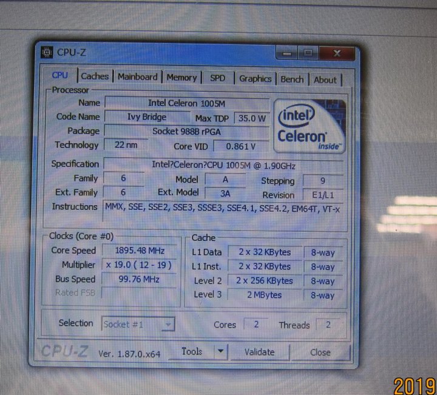
Task: Switch to the Mainboard tab
Action: click(x=137, y=77)
